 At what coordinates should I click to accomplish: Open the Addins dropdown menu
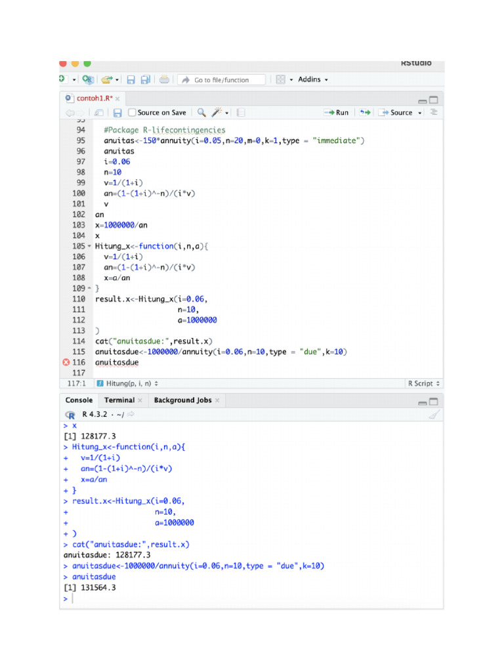point(312,79)
